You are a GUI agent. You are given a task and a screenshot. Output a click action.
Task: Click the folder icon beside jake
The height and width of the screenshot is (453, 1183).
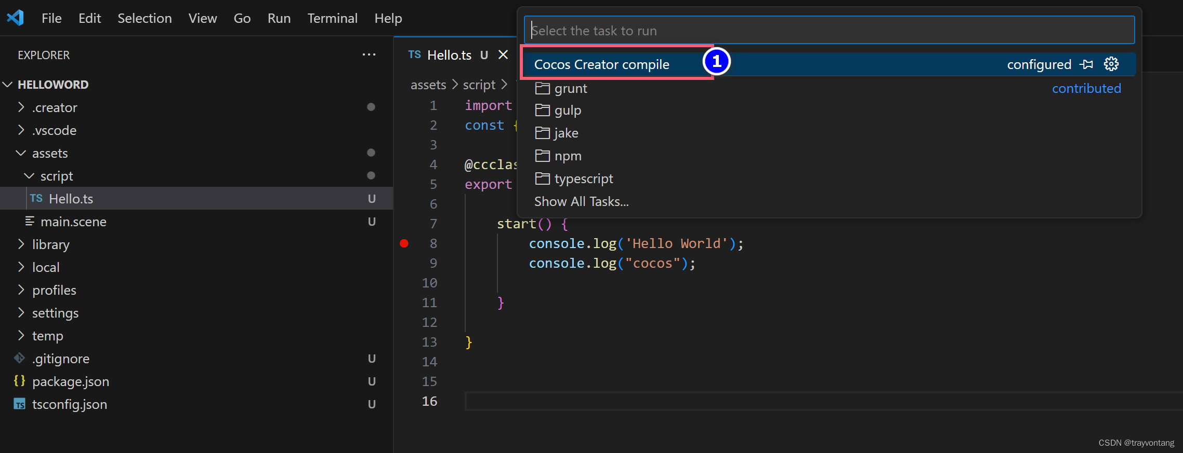542,133
